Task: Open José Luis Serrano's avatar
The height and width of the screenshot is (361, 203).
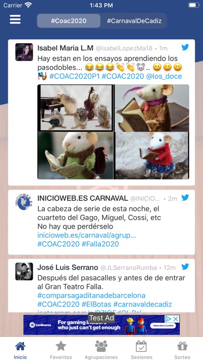Action: (24, 271)
